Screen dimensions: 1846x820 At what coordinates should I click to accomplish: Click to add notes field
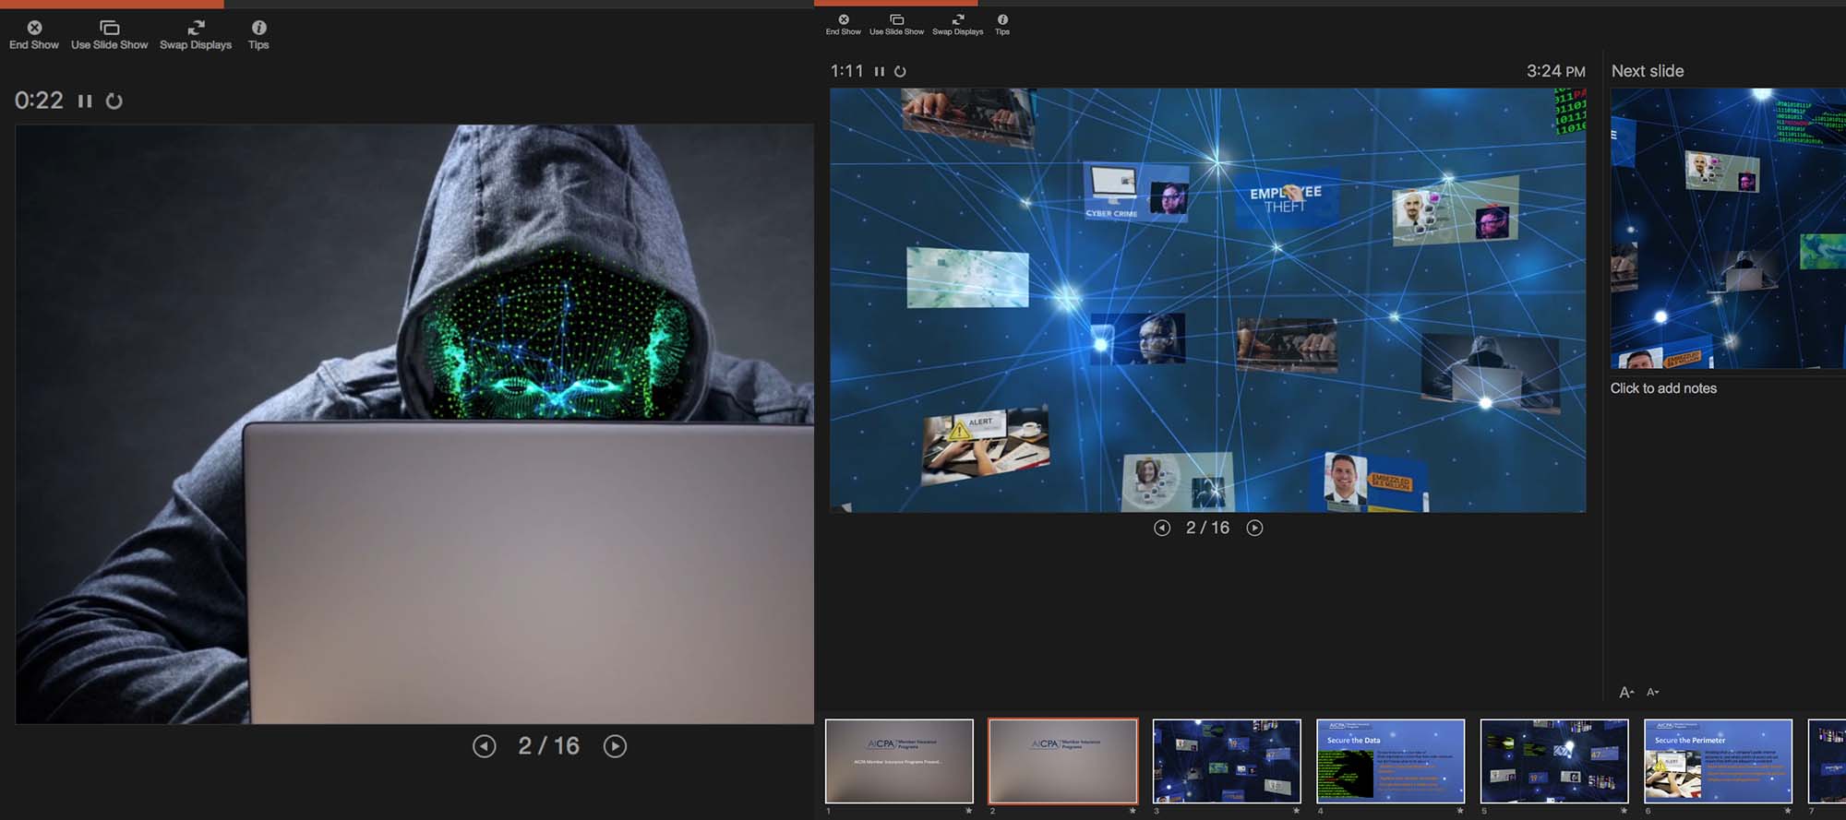coord(1663,388)
